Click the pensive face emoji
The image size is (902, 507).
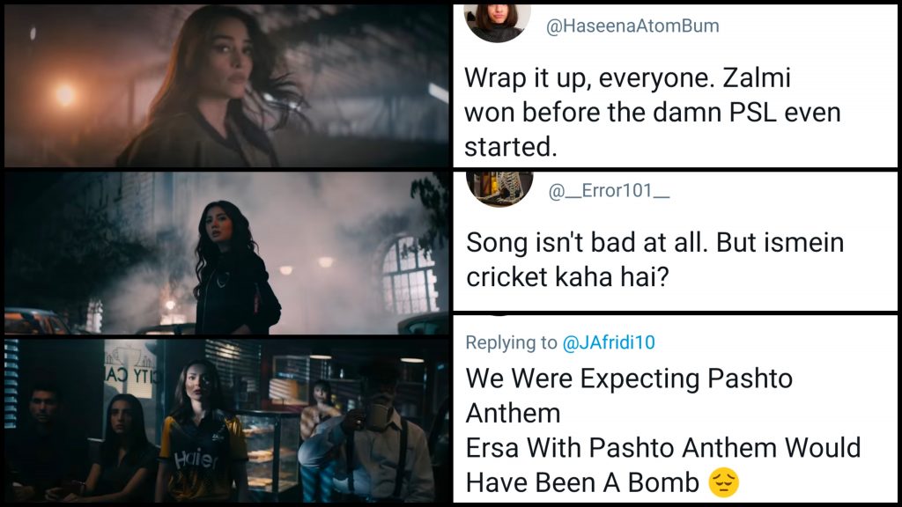coord(724,483)
